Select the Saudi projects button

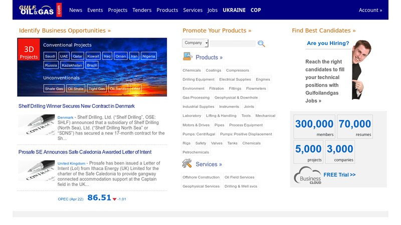click(x=50, y=56)
